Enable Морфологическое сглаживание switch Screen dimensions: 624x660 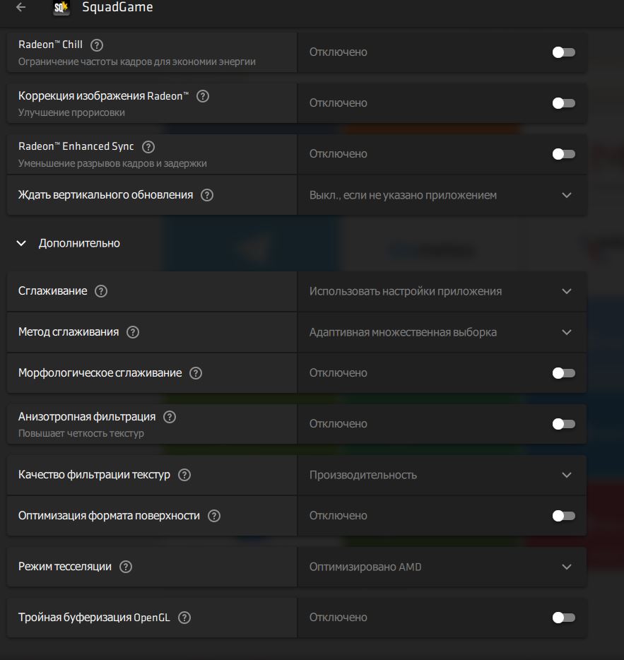(x=563, y=373)
